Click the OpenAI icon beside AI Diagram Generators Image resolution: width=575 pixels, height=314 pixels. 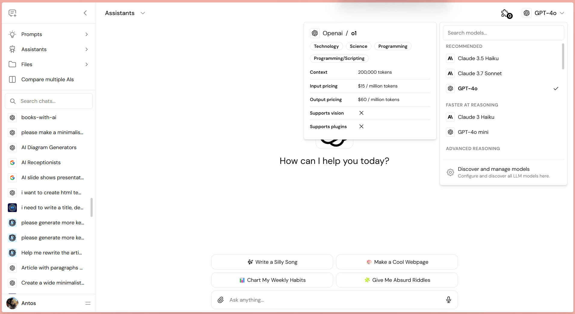[12, 147]
